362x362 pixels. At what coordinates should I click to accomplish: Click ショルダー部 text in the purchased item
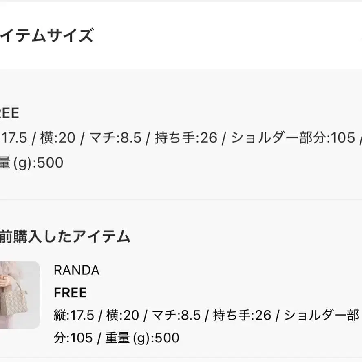[321, 315]
